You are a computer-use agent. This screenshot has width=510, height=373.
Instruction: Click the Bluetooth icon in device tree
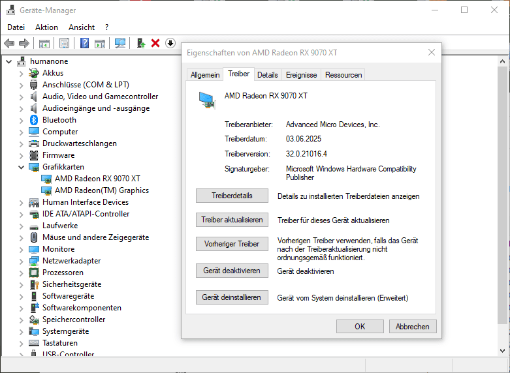click(x=34, y=120)
